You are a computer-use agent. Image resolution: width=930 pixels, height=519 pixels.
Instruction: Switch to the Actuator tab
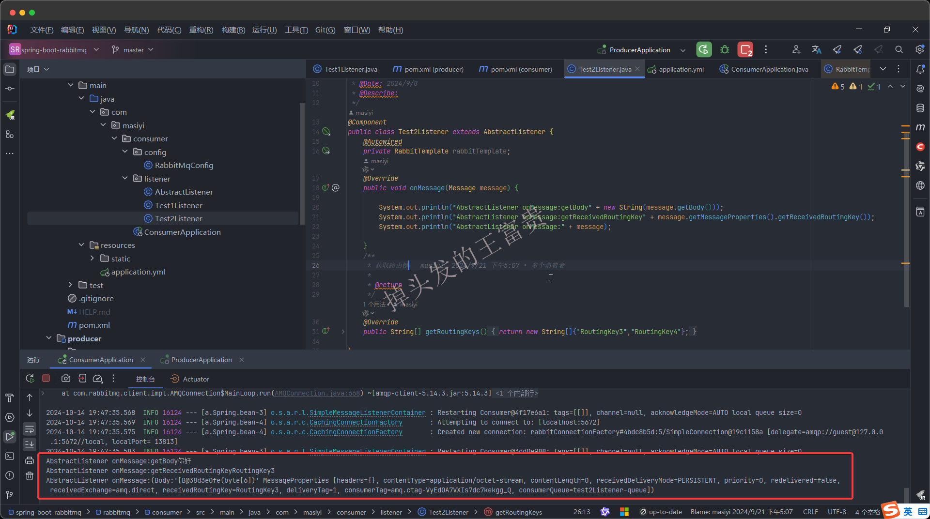coord(190,379)
